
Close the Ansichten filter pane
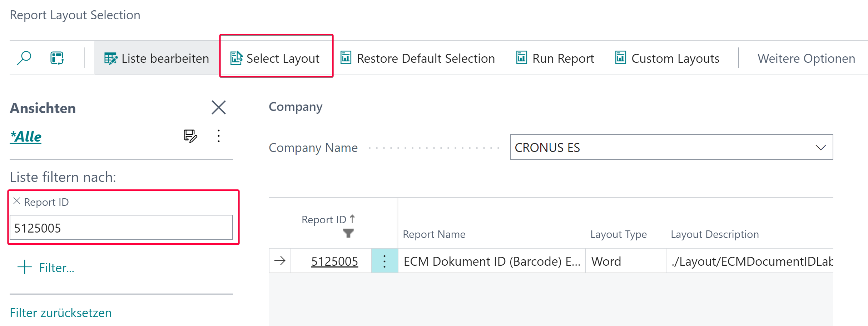coord(218,107)
